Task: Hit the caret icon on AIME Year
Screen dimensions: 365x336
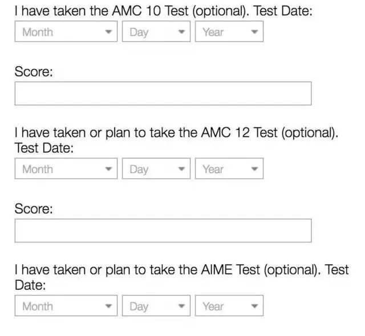Action: point(254,307)
